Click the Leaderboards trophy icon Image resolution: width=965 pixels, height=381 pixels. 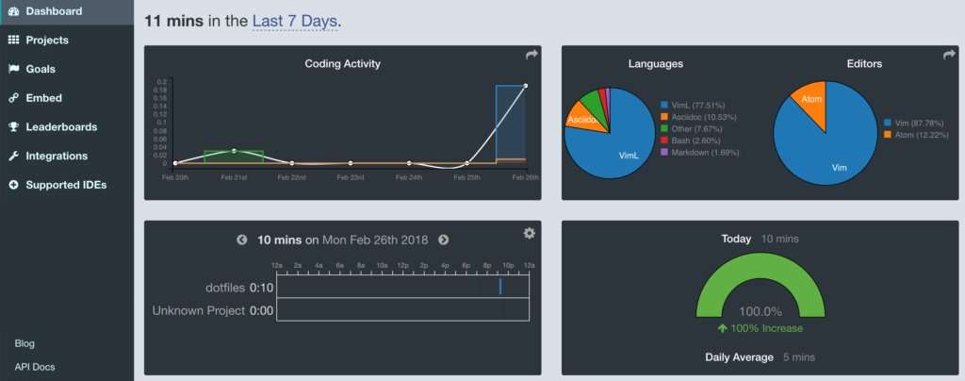[13, 127]
